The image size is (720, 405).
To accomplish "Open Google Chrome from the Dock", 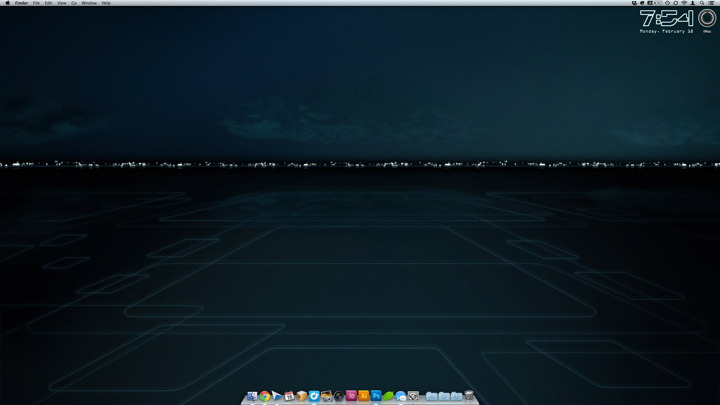I will coord(264,396).
